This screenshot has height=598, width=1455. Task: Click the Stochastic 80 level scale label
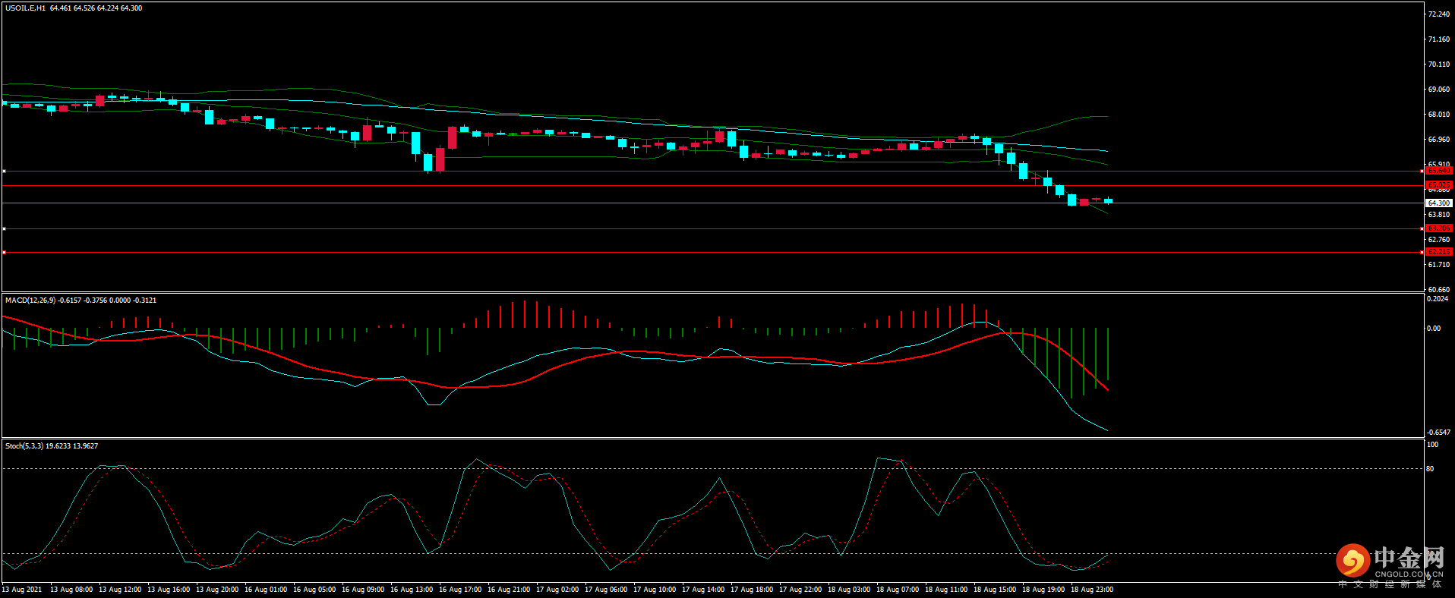[1430, 469]
